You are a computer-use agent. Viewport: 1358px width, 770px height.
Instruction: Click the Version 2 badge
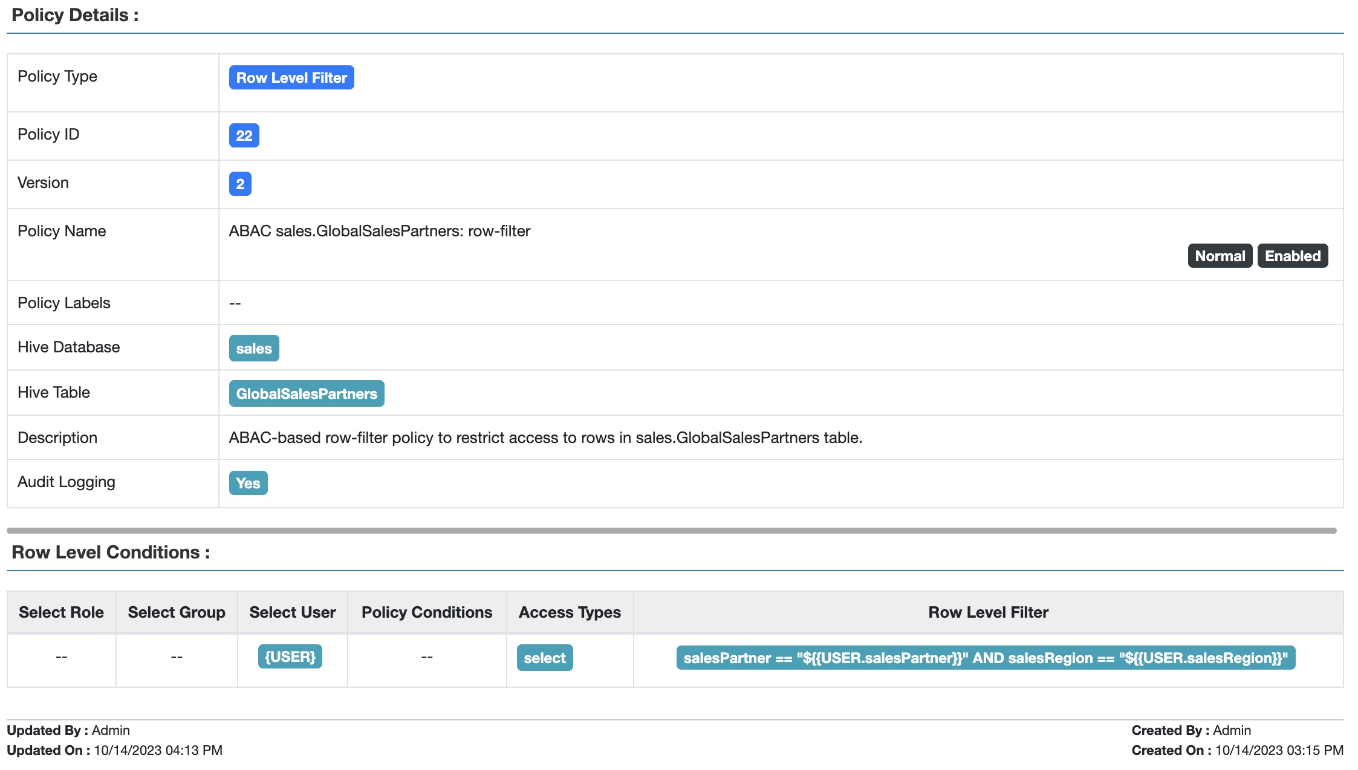(x=239, y=184)
